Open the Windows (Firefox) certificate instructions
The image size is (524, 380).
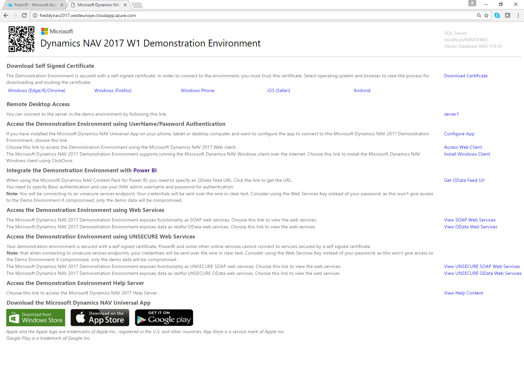(x=113, y=90)
